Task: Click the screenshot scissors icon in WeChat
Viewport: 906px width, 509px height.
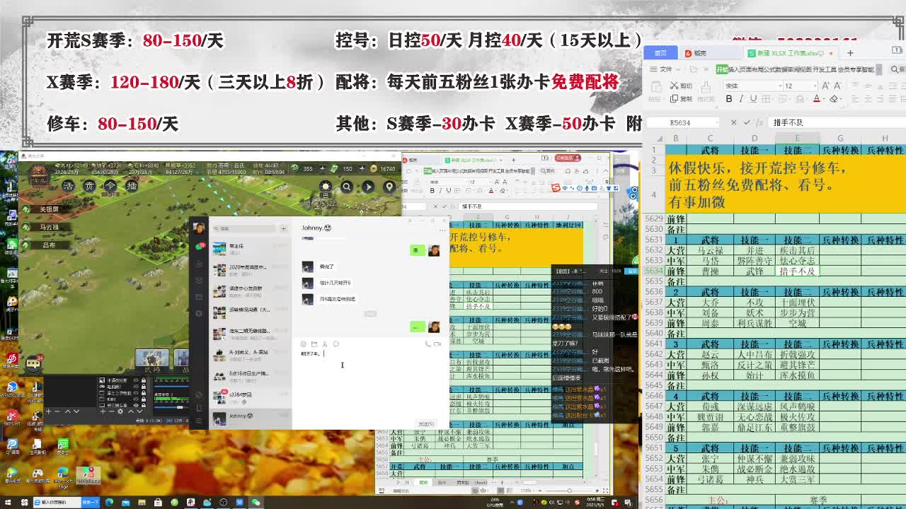Action: pyautogui.click(x=324, y=344)
